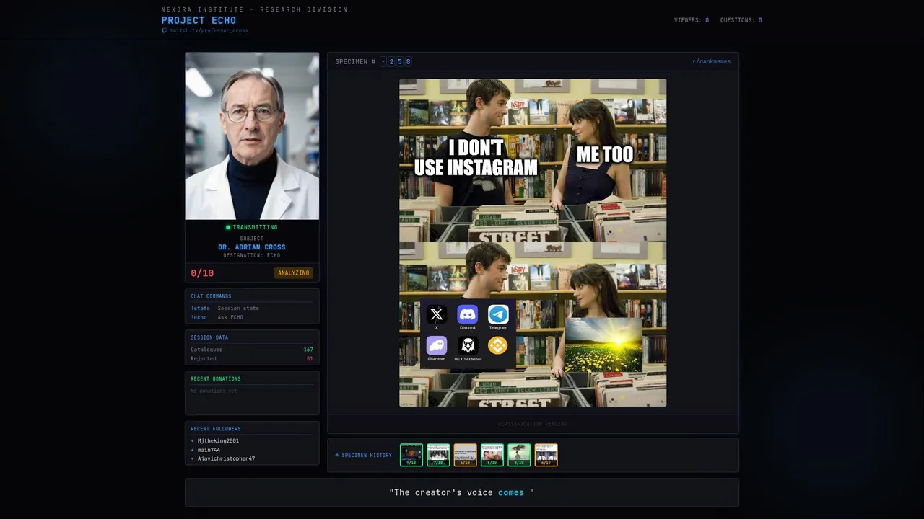
Task: Click the DR. ADRIAN CROSS name label
Action: tap(252, 247)
